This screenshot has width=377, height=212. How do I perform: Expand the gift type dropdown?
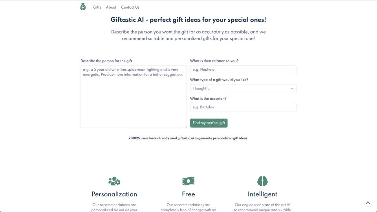click(x=243, y=88)
